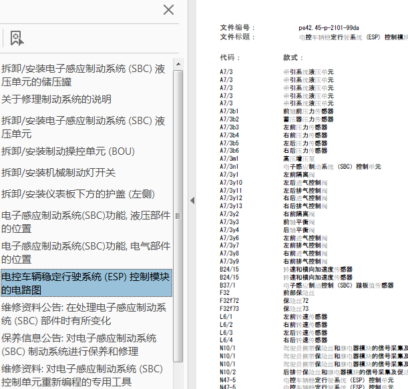Click code A7/3y6 in the list
This screenshot has height=389, width=408.
click(229, 238)
